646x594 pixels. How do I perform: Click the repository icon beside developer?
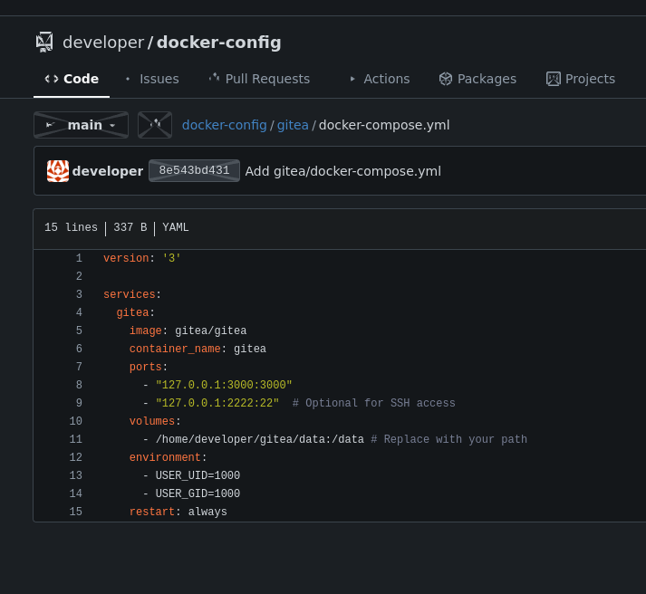44,43
